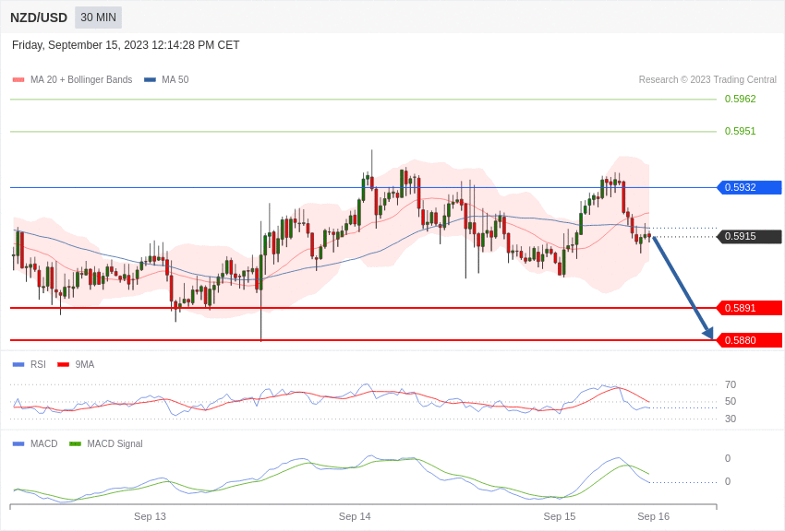The width and height of the screenshot is (785, 531).
Task: Click the Research © 2023 Trading Central credit
Action: 707,79
